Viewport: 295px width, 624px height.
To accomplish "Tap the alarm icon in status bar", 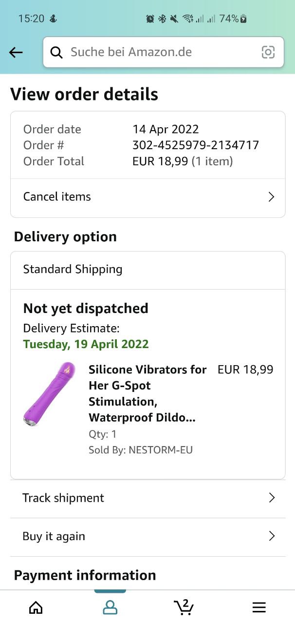I will [150, 19].
